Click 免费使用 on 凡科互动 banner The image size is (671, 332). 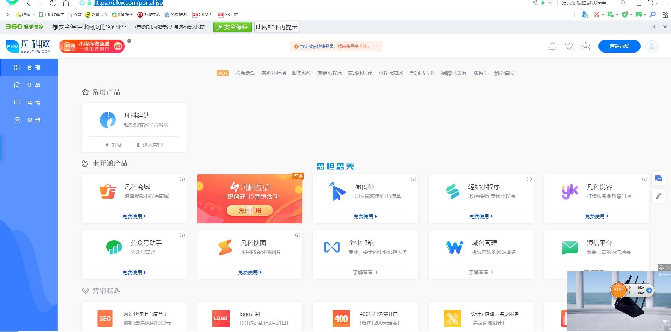coord(250,210)
